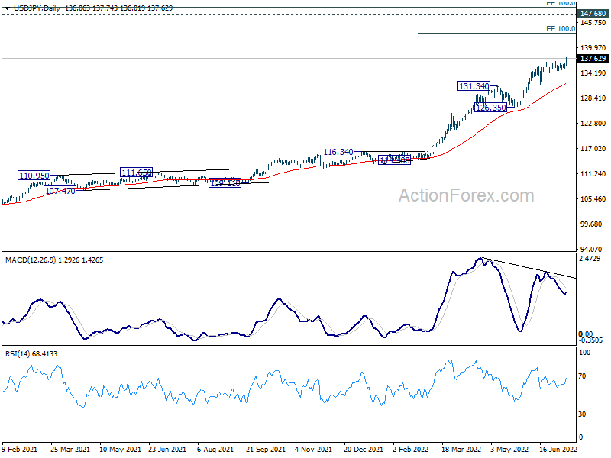Click the 2.4729 MACD scale value

[590, 259]
